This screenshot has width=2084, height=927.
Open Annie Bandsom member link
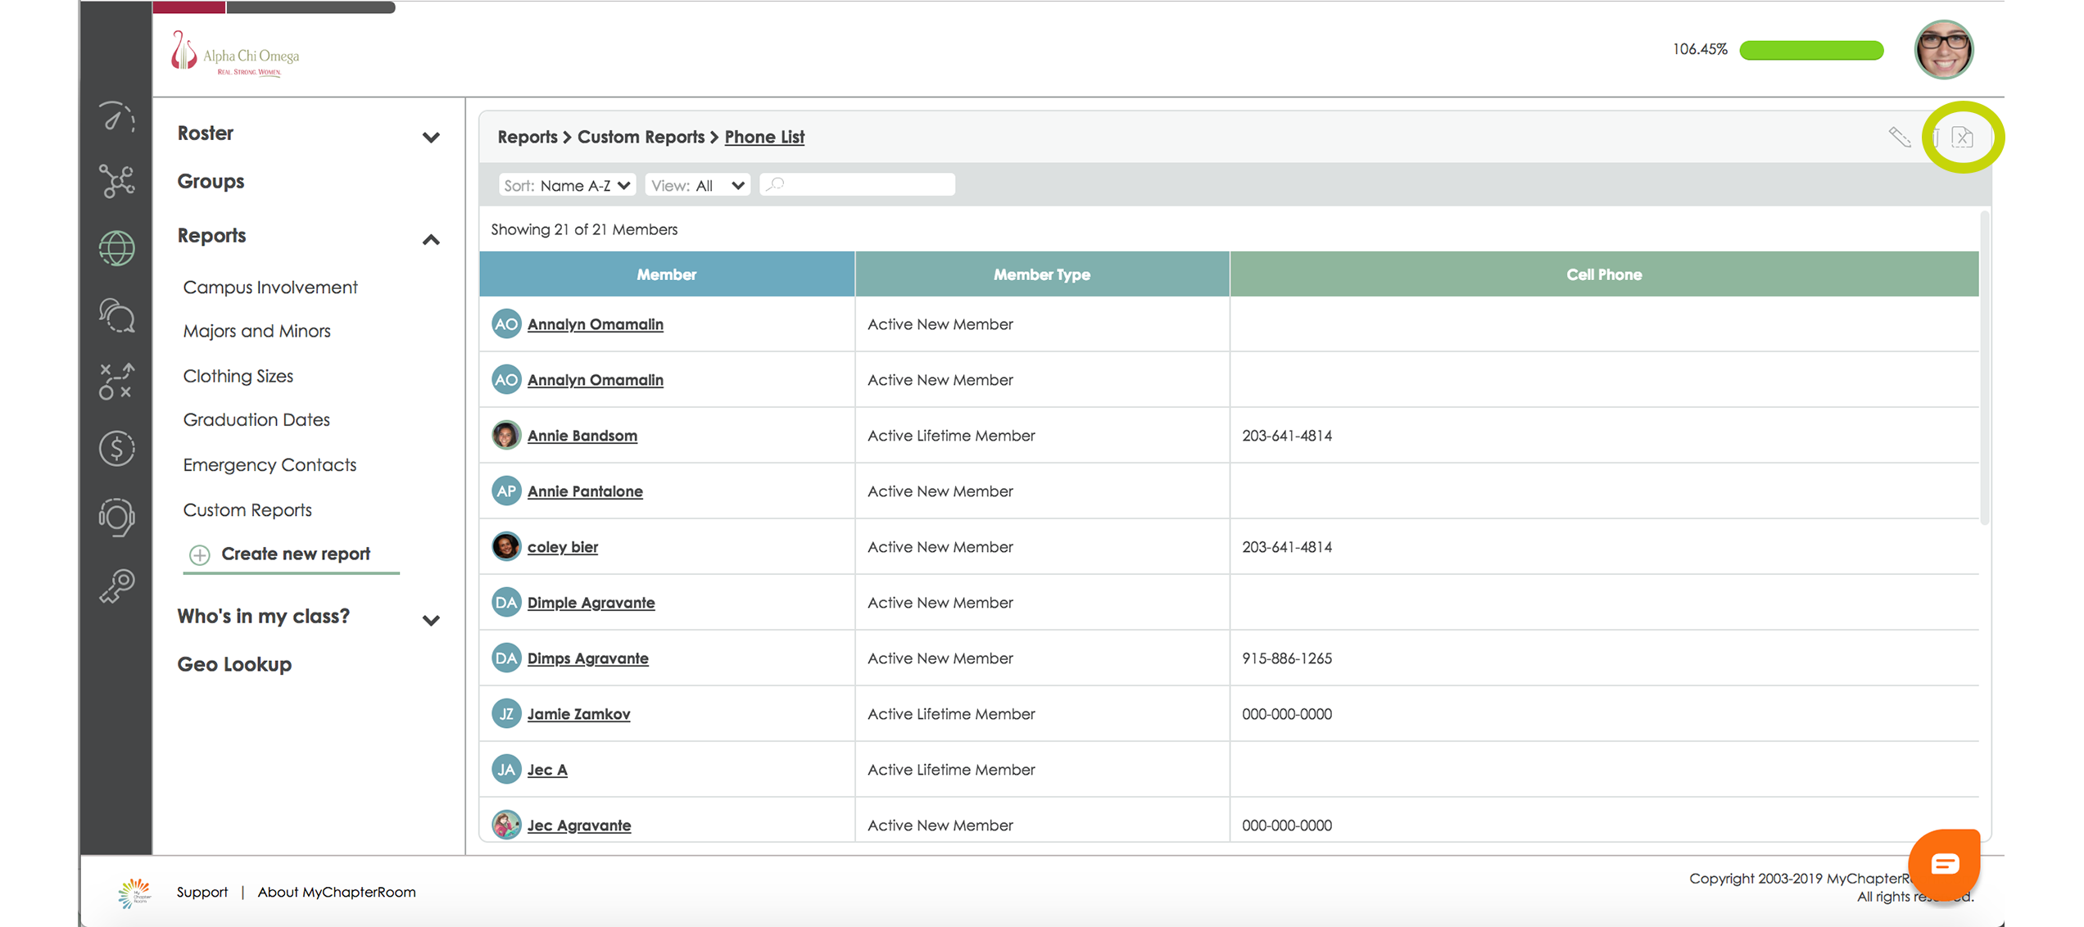(582, 436)
